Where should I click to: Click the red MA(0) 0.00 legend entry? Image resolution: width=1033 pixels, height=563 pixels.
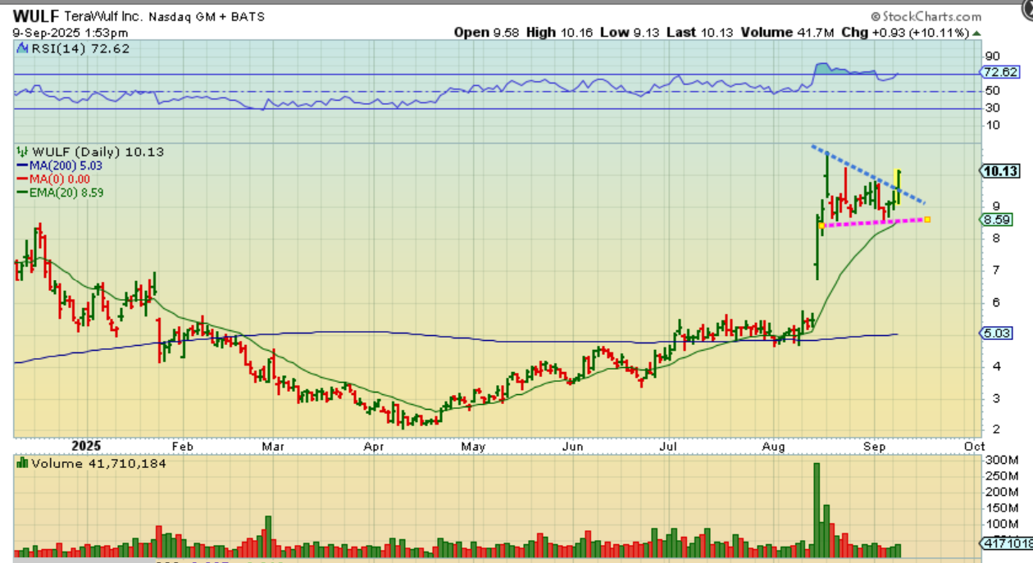pos(54,179)
